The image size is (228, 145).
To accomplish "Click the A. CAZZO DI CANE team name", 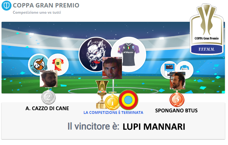I will pyautogui.click(x=47, y=109).
